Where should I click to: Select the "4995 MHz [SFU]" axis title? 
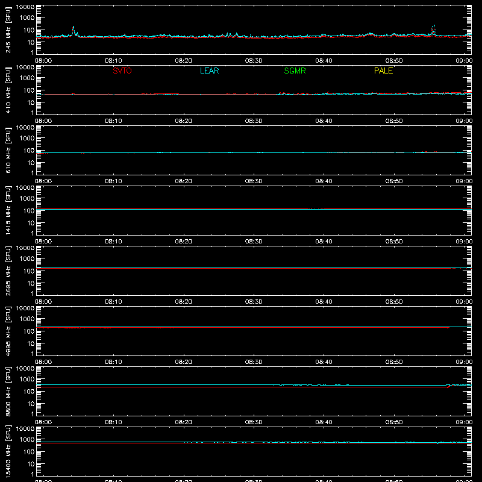8,331
